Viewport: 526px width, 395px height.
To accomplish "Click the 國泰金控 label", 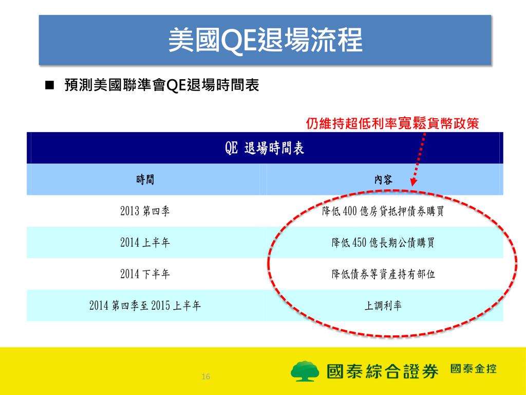I will (473, 368).
